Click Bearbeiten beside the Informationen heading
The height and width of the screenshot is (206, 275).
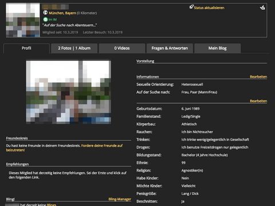[x=258, y=77]
